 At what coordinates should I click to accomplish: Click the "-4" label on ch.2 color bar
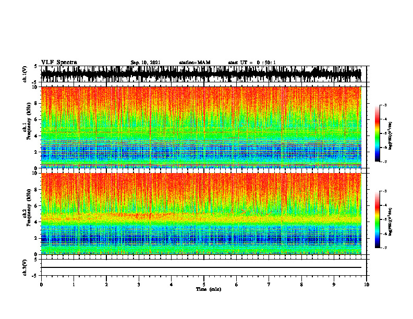[384, 205]
